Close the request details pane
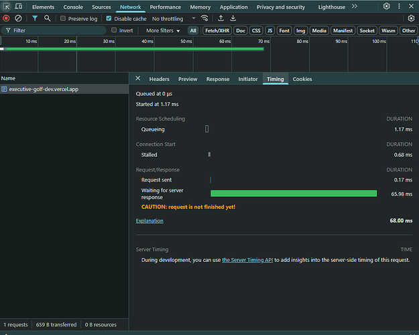Viewport: 419px width, 335px height. (x=138, y=78)
